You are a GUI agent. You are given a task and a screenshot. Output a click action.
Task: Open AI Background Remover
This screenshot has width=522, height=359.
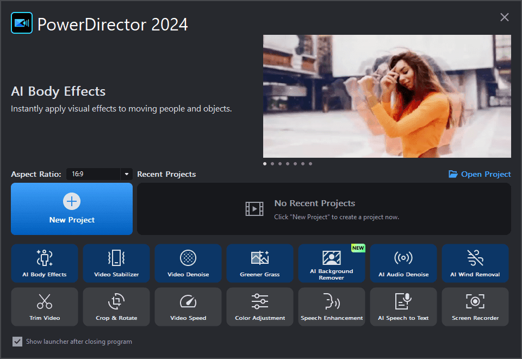332,263
